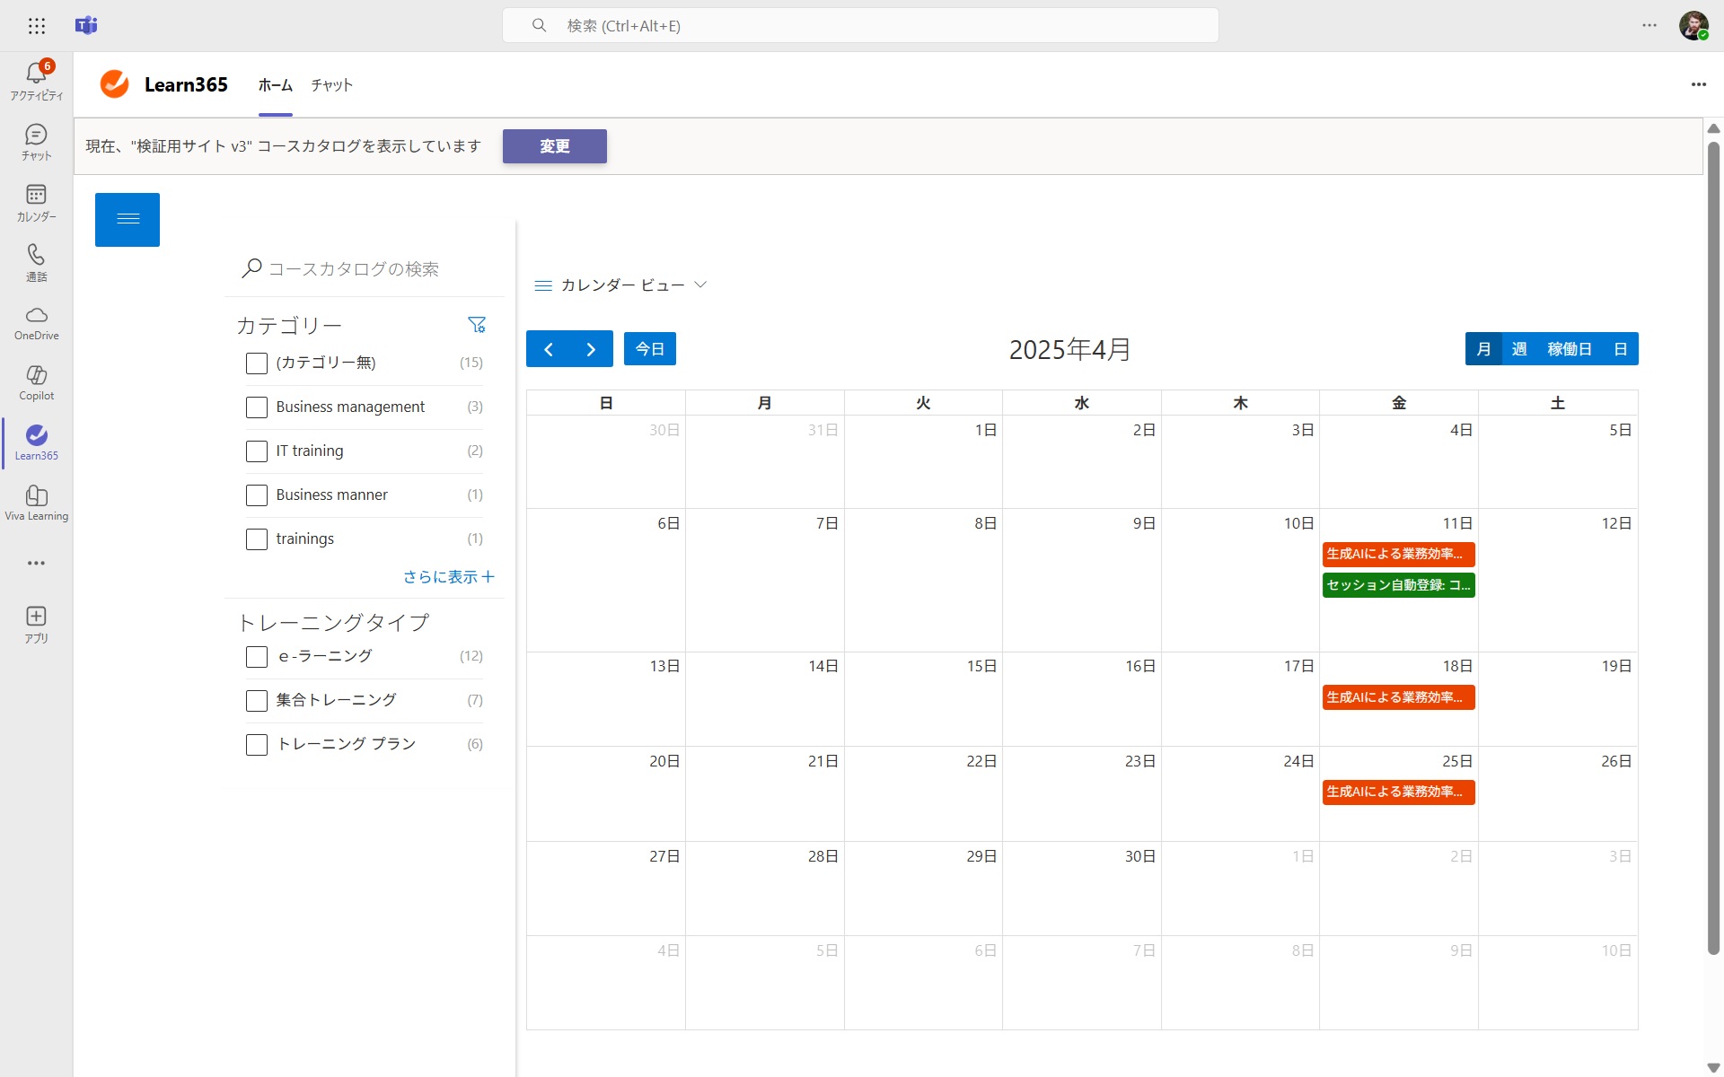The width and height of the screenshot is (1724, 1077).
Task: Open Copilot from sidebar
Action: [x=37, y=383]
